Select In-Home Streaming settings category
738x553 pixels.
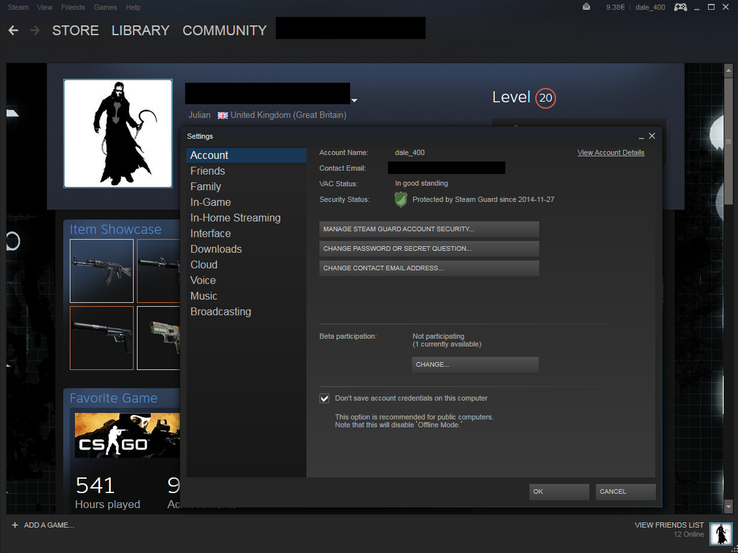tap(246, 218)
